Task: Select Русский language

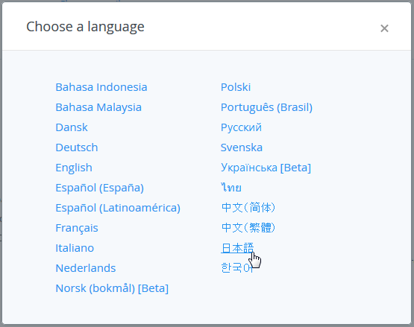Action: pos(242,127)
